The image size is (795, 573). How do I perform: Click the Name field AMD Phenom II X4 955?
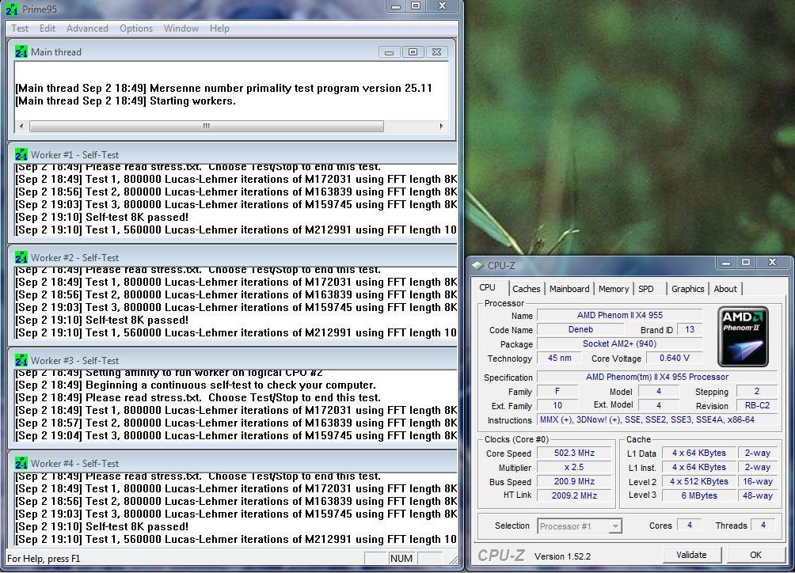[x=619, y=315]
